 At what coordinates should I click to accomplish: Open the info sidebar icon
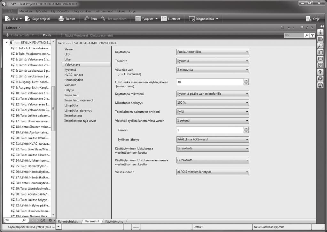(x=321, y=32)
